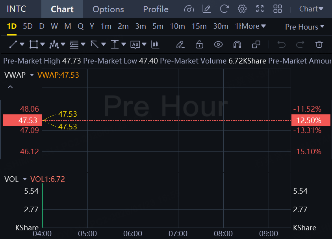Undo the last drawing action
332x239 pixels.
tap(282, 45)
